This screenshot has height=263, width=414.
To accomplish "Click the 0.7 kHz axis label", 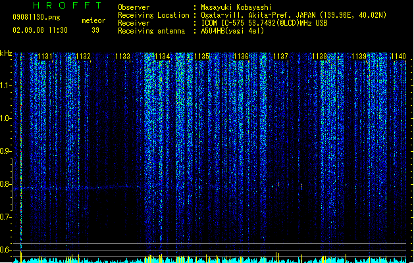I will pyautogui.click(x=5, y=217).
